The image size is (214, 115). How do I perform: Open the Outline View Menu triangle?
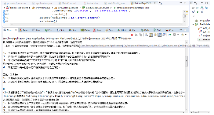click(194, 16)
